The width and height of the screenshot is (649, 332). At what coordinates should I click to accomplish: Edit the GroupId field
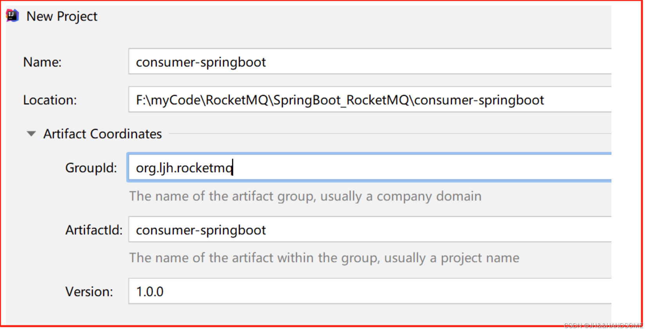tap(370, 167)
